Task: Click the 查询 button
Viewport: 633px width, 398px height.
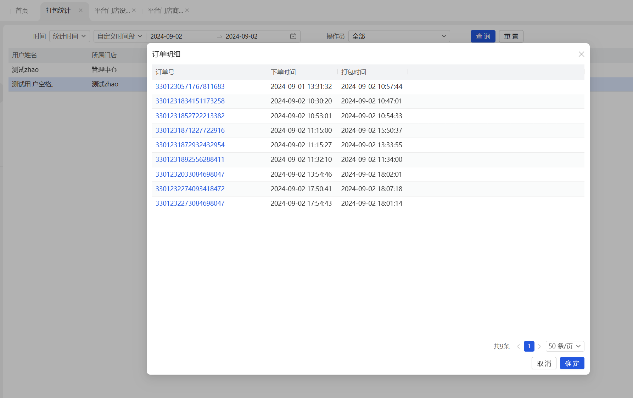Action: [x=483, y=36]
